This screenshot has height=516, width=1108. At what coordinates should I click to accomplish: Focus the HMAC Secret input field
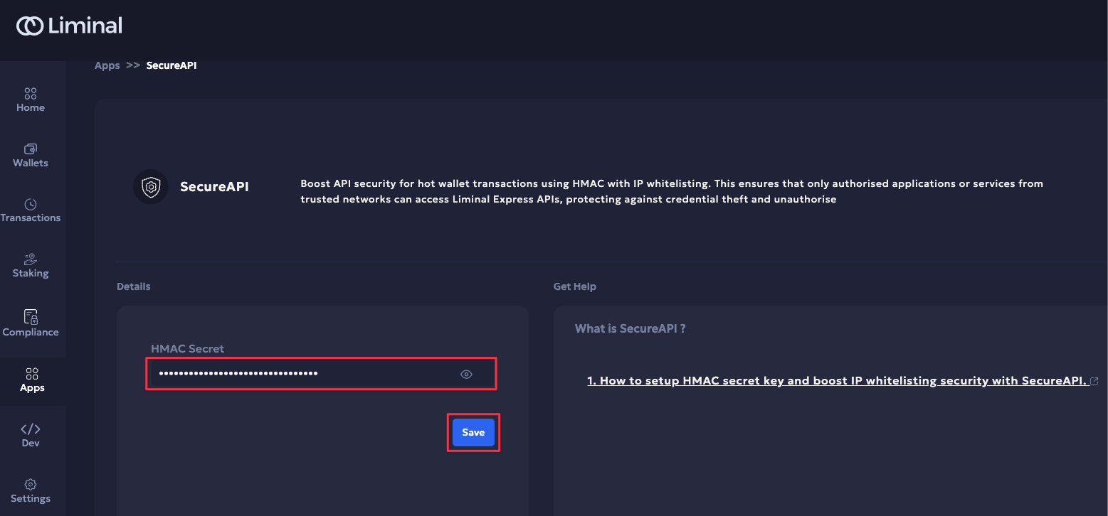(x=322, y=375)
